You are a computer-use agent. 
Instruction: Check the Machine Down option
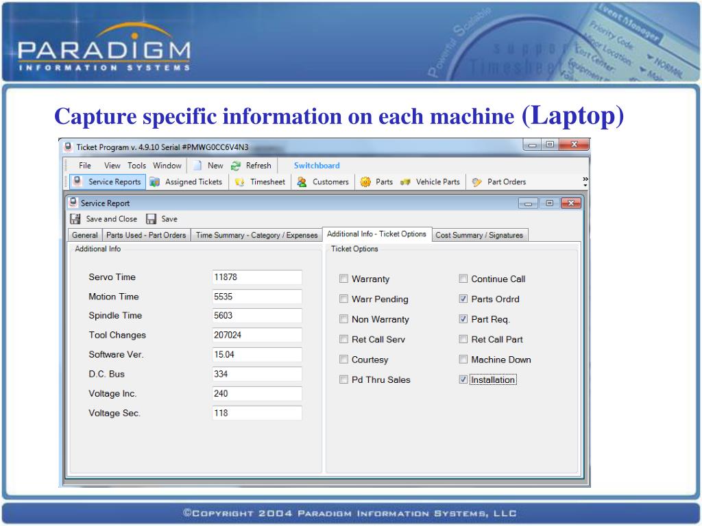coord(463,359)
